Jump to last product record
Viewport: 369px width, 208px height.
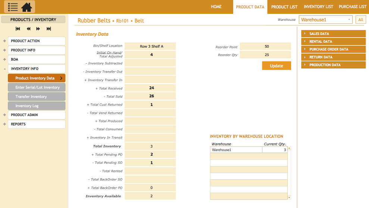(49, 29)
